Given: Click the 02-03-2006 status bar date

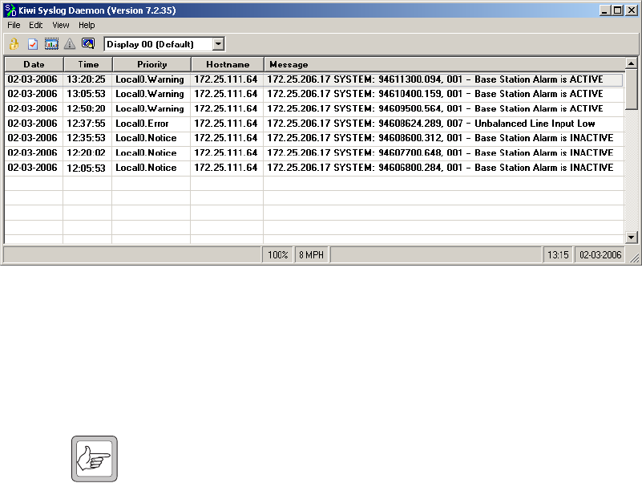Looking at the screenshot, I should coord(600,255).
